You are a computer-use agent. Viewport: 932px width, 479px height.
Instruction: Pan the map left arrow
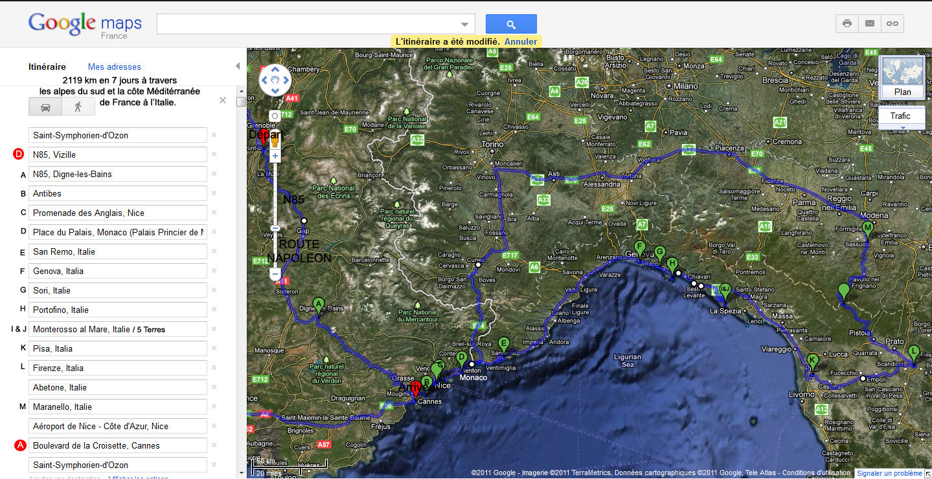point(265,80)
